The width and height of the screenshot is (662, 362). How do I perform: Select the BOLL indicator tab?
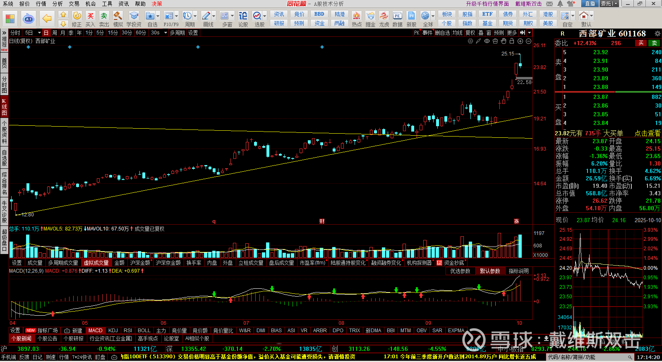coord(144,331)
